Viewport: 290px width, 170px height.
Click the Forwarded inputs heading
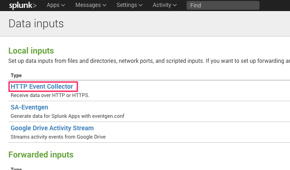coord(41,155)
